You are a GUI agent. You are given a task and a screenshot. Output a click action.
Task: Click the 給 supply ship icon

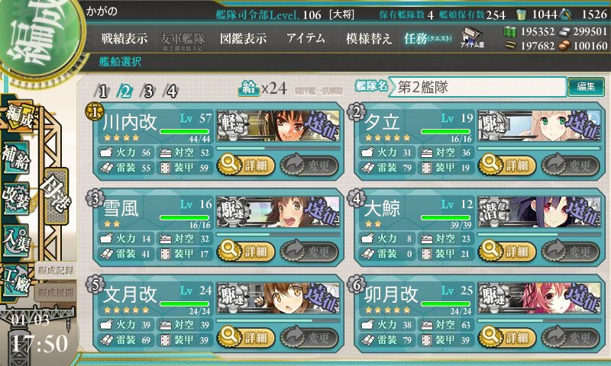249,88
